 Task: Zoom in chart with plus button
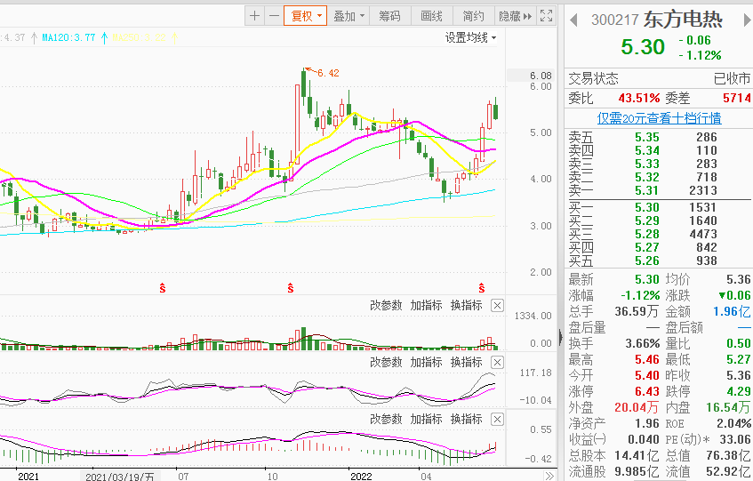[x=254, y=16]
